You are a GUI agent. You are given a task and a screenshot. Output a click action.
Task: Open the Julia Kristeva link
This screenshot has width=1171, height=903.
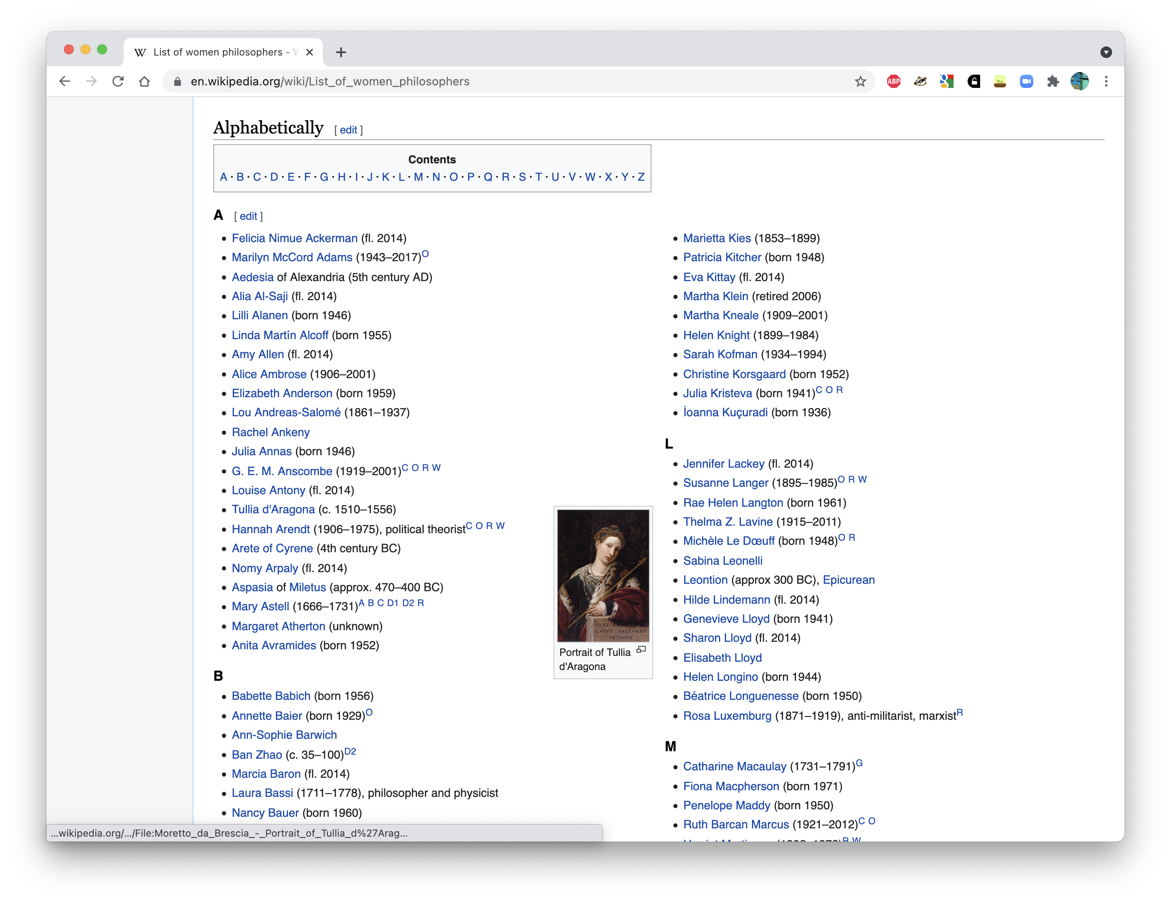point(717,393)
